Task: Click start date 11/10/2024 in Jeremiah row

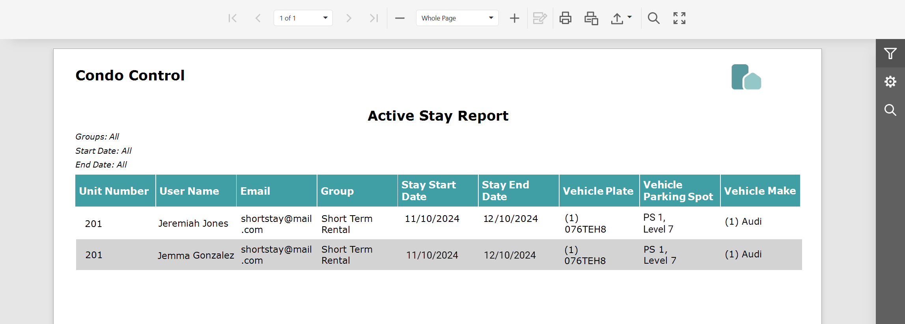Action: click(432, 219)
